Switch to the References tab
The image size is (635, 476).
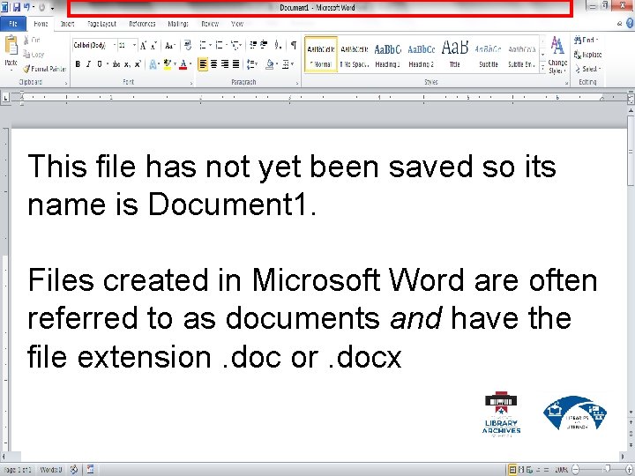(142, 24)
